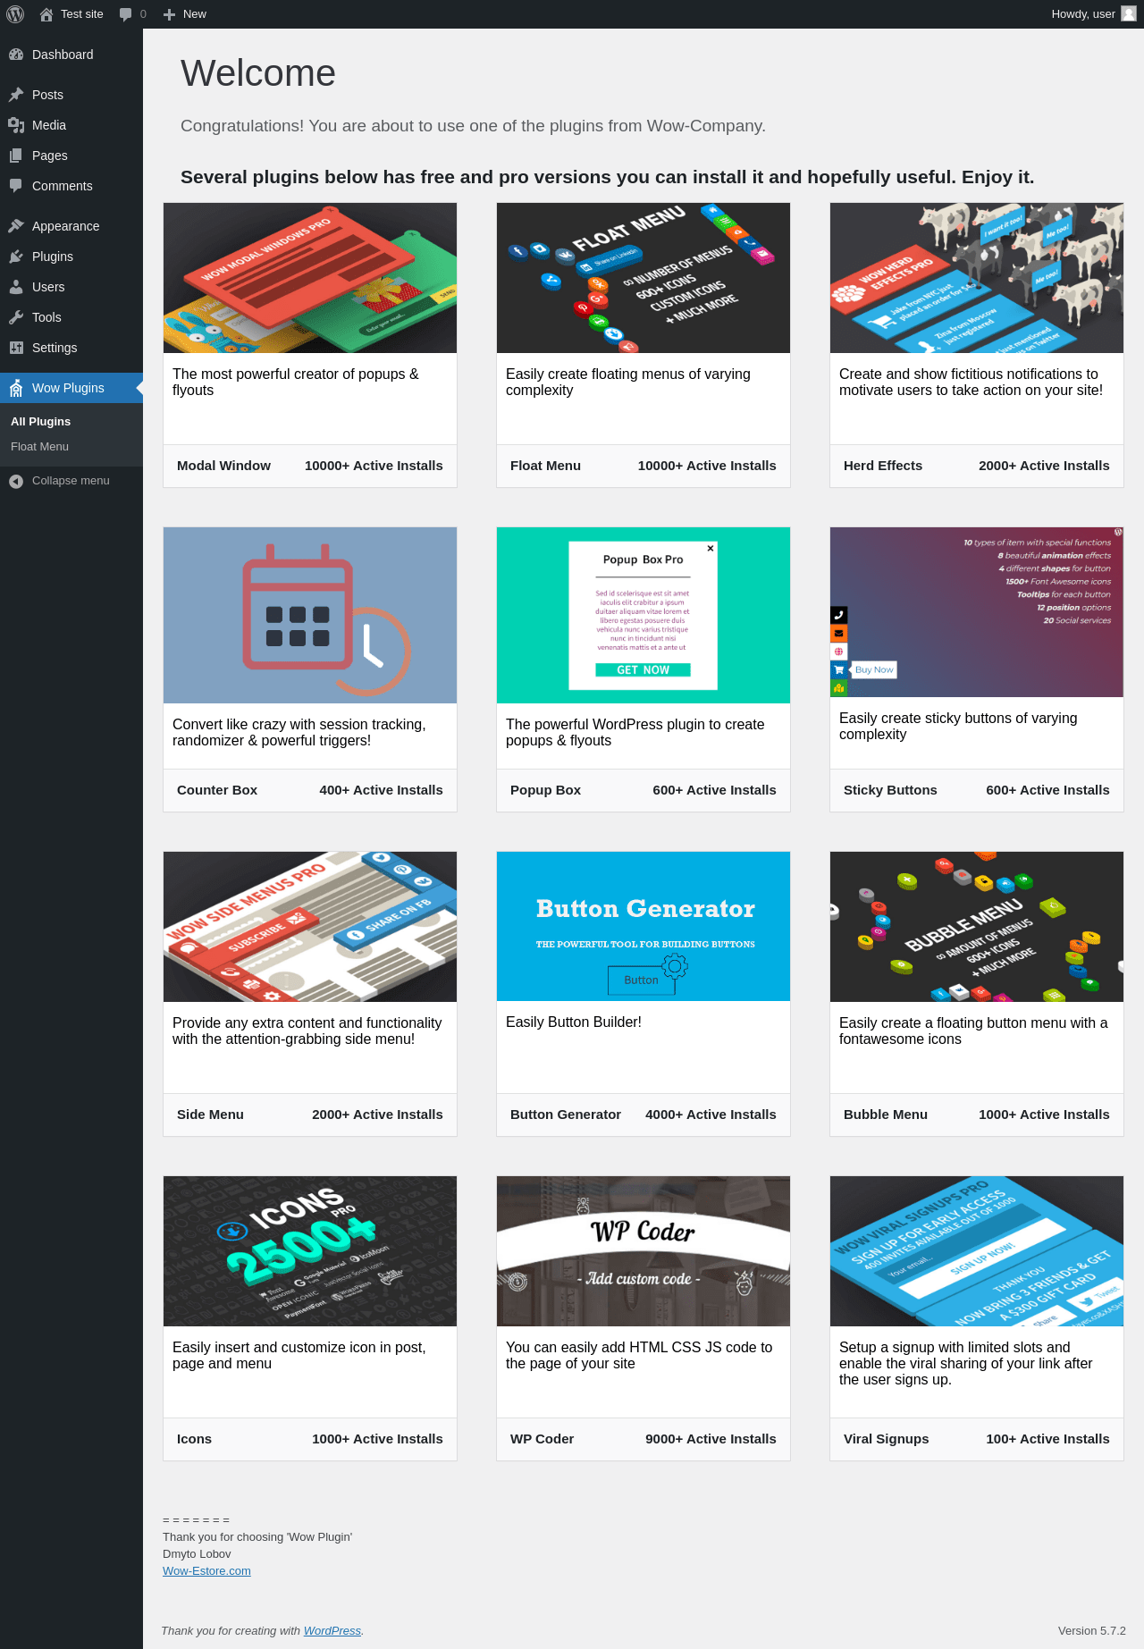Open the Icons 2500+ thumbnail
1144x1649 pixels.
(310, 1251)
